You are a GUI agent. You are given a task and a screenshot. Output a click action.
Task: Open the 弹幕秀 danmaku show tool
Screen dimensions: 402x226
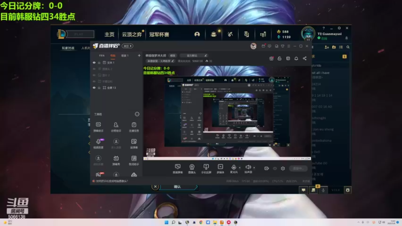click(x=116, y=160)
